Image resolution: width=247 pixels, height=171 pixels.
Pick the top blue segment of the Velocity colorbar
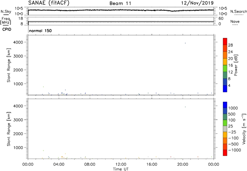point(225,105)
